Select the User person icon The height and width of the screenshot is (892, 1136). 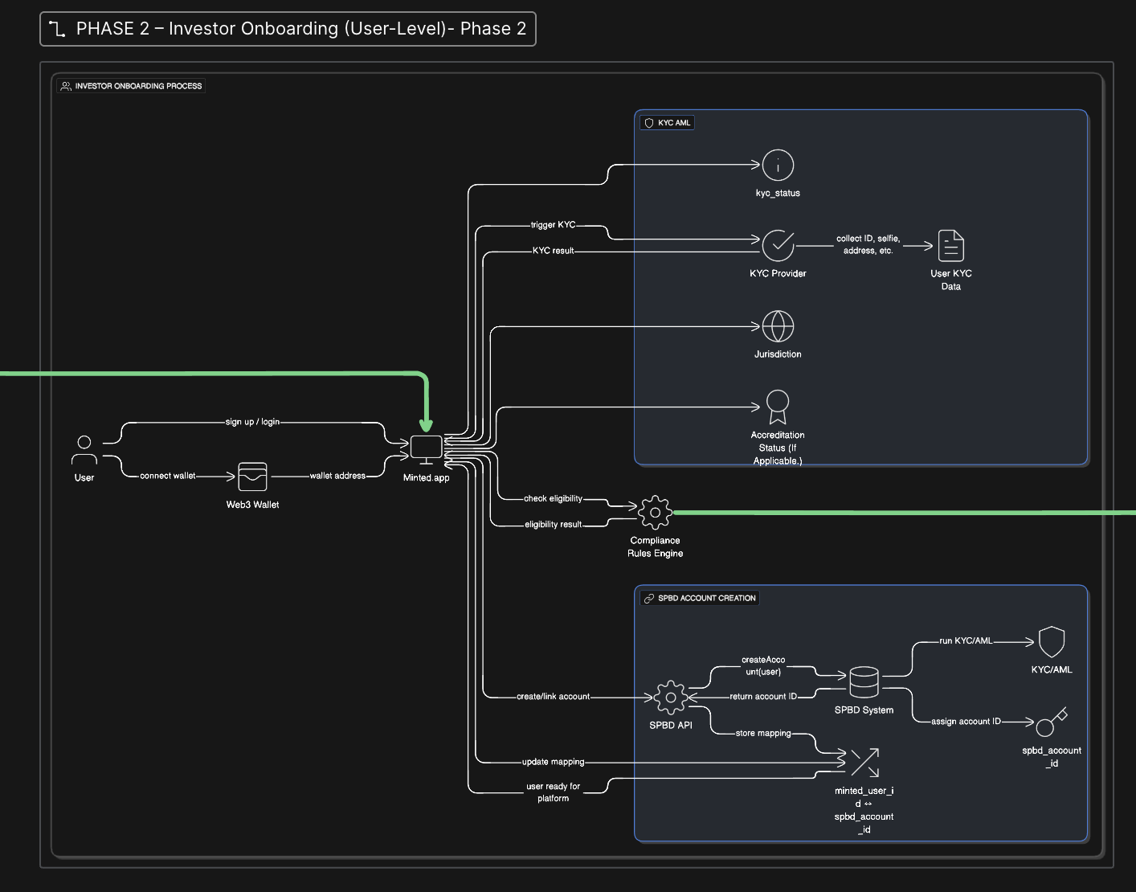click(x=84, y=450)
